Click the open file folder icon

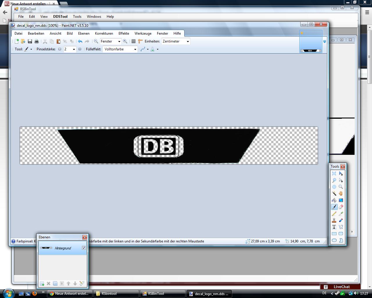(x=23, y=41)
